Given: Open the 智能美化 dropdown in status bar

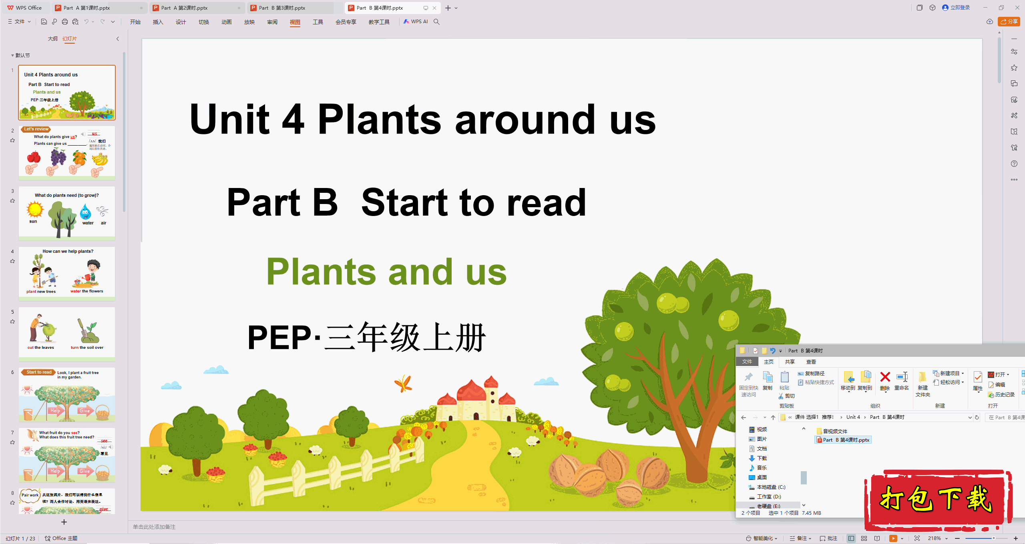Looking at the screenshot, I should 762,538.
